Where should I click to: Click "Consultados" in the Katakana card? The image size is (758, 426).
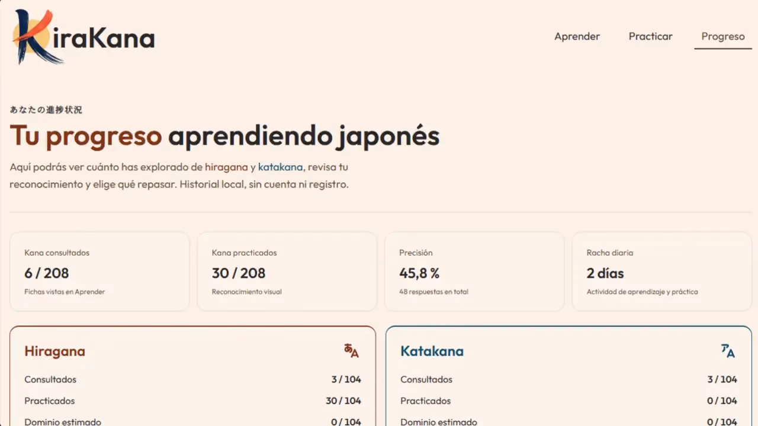[x=426, y=379]
